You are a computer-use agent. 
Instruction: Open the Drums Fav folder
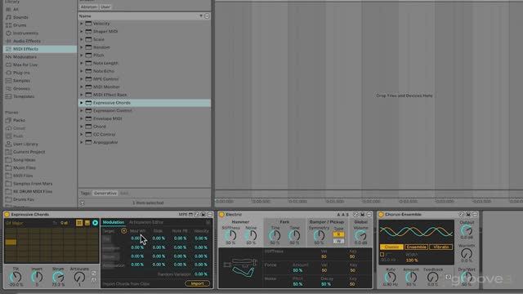tap(24, 199)
